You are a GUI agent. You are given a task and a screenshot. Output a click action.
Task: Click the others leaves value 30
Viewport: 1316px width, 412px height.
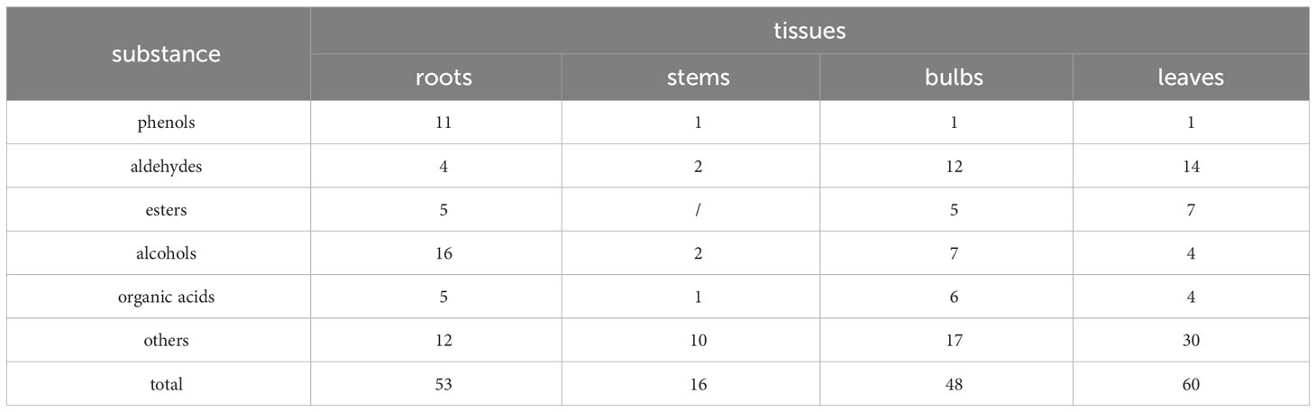pyautogui.click(x=1191, y=341)
